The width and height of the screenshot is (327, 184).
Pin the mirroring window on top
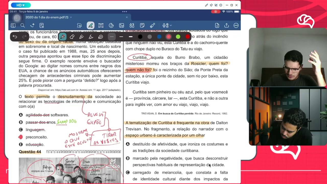(x=211, y=5)
